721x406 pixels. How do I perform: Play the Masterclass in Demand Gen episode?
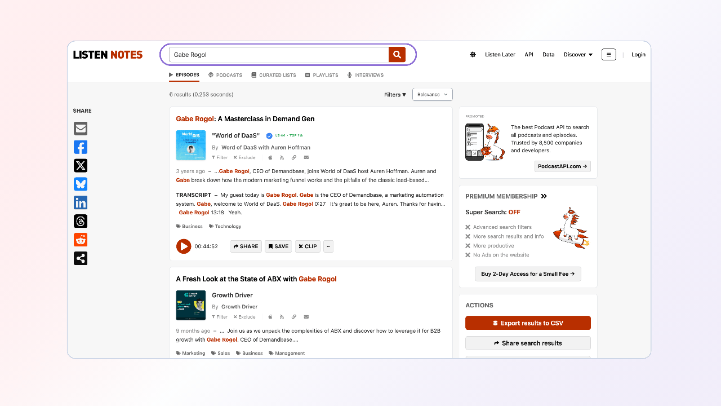184,246
